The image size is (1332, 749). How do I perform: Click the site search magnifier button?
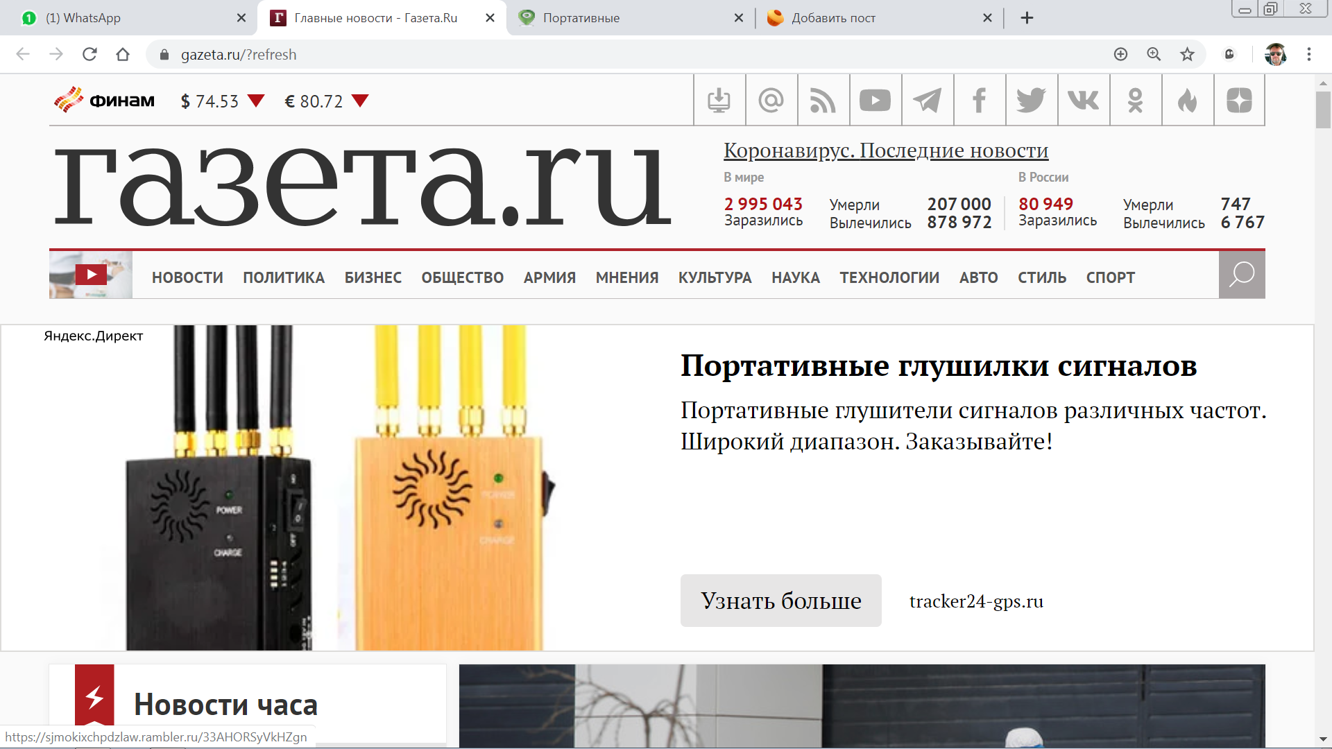(x=1242, y=275)
